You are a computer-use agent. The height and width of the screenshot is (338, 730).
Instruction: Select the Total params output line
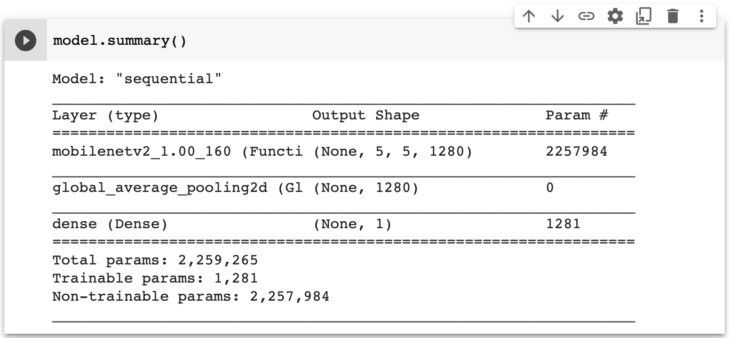point(155,260)
